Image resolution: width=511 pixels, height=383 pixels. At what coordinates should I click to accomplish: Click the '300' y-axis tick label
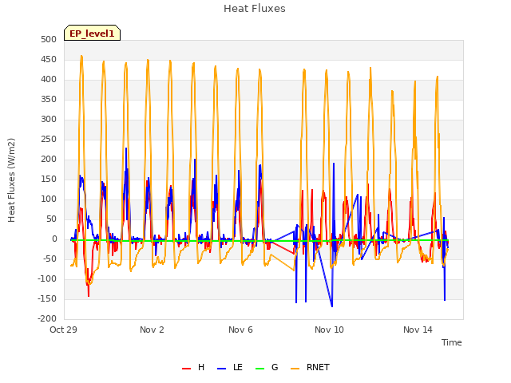[49, 120]
